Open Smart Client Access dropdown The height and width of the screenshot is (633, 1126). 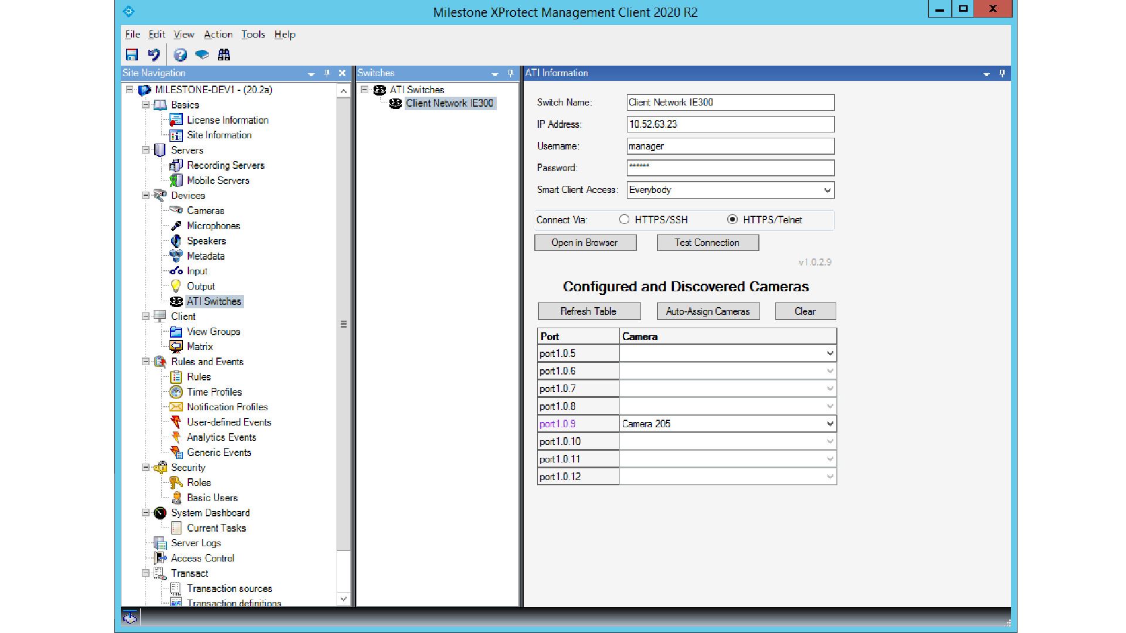click(x=827, y=190)
